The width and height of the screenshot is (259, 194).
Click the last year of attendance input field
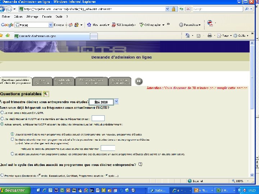pyautogui.click(x=98, y=118)
